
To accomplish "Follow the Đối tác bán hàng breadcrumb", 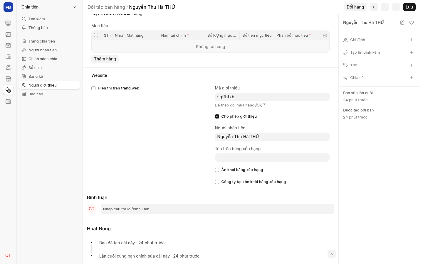I will (106, 7).
